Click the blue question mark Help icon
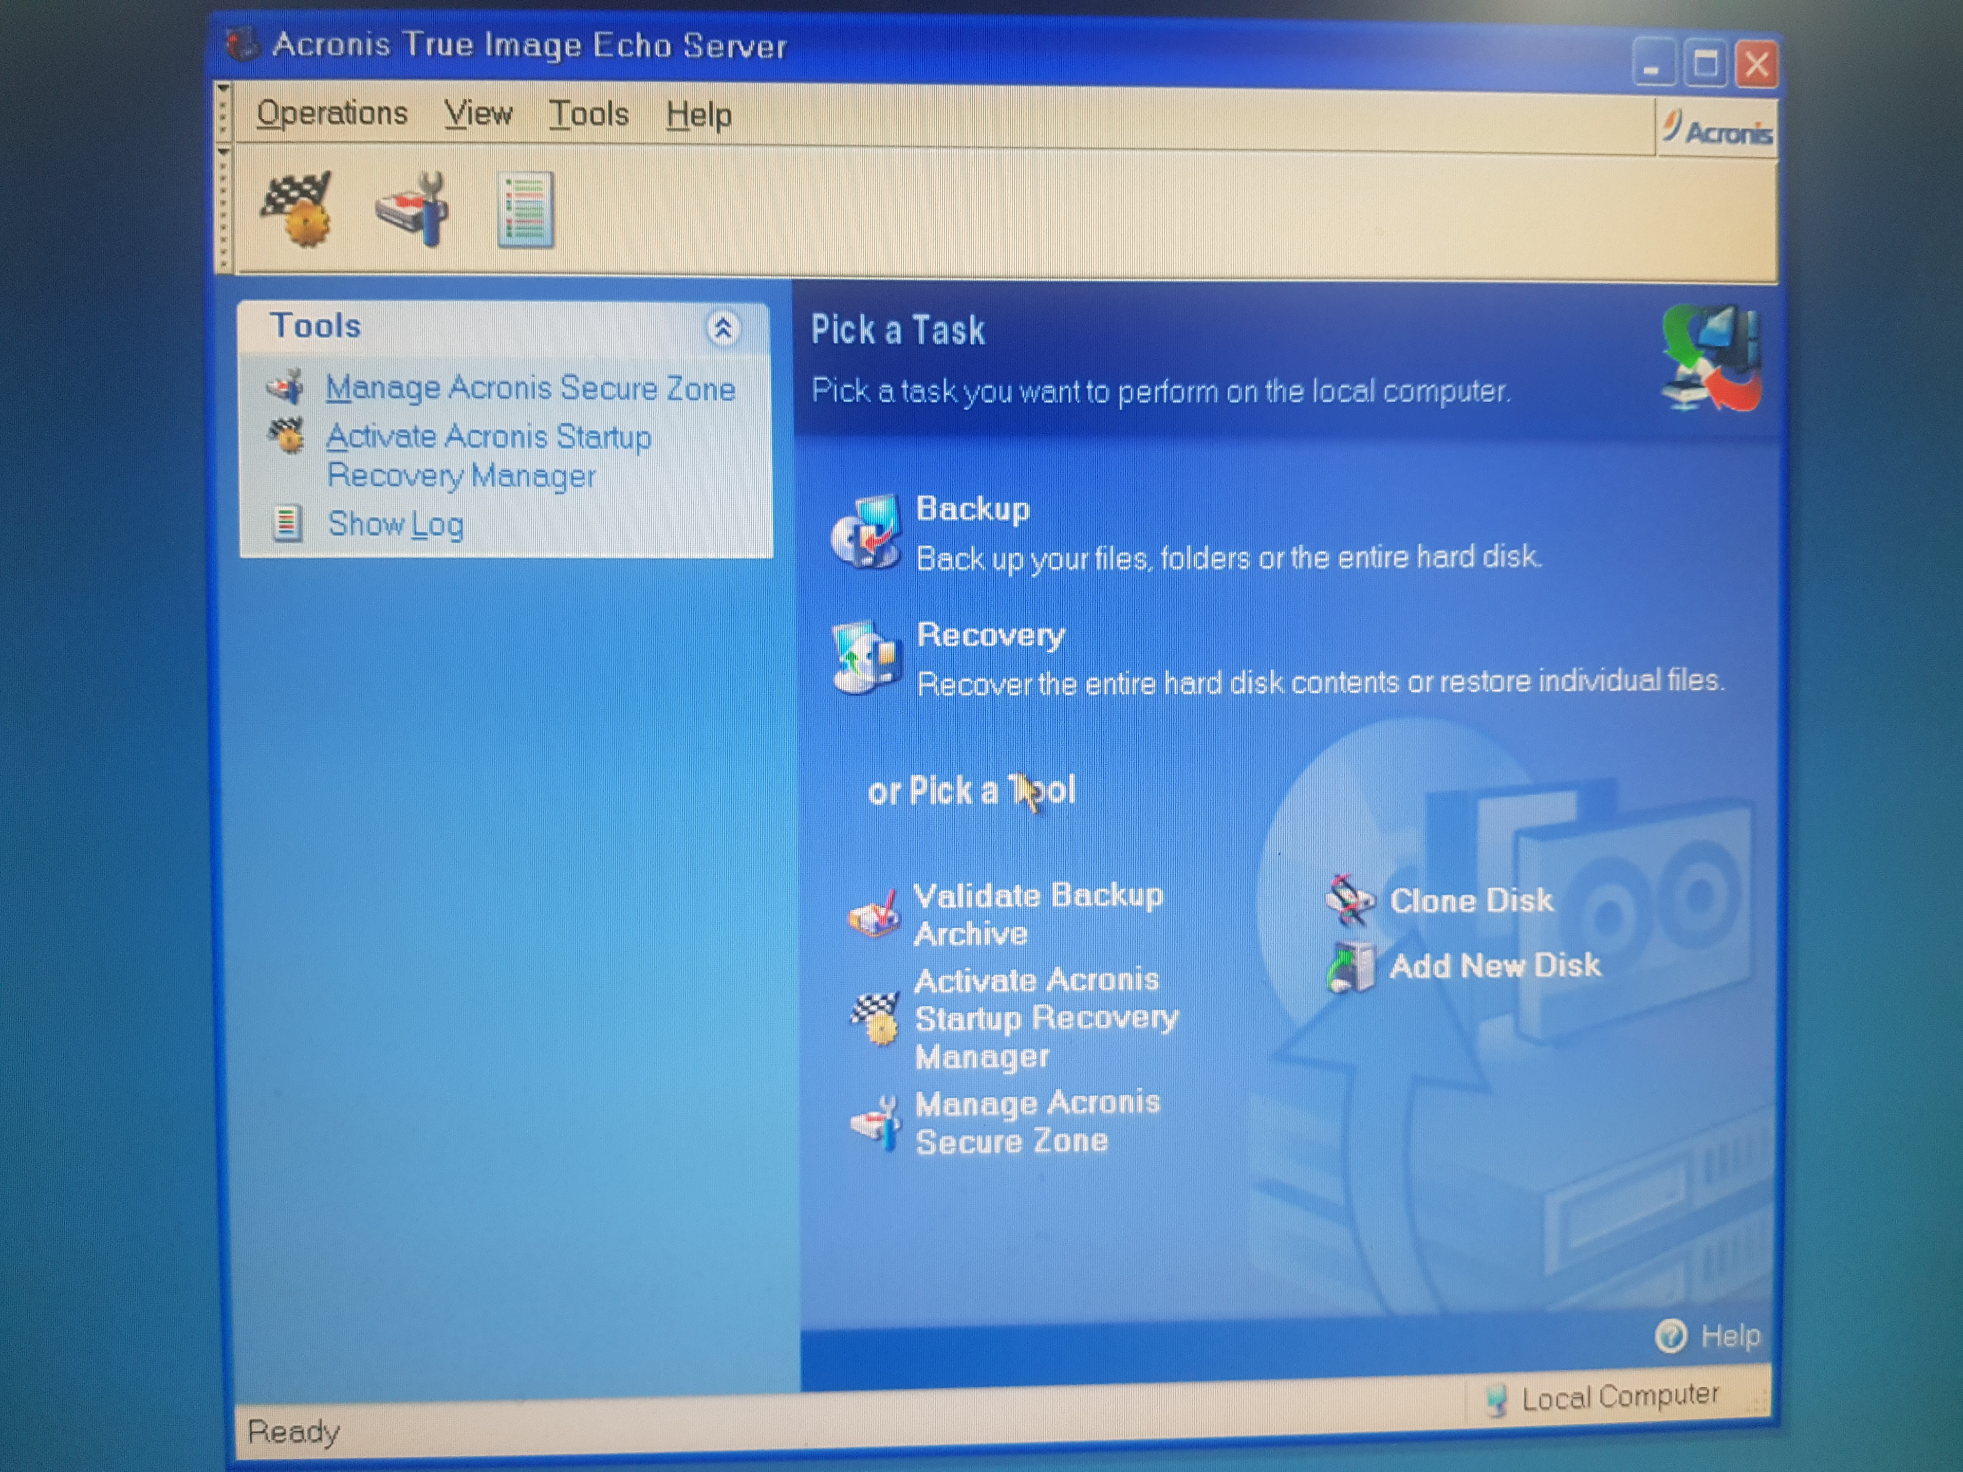Screen dimensions: 1963x1472 click(x=1670, y=1335)
